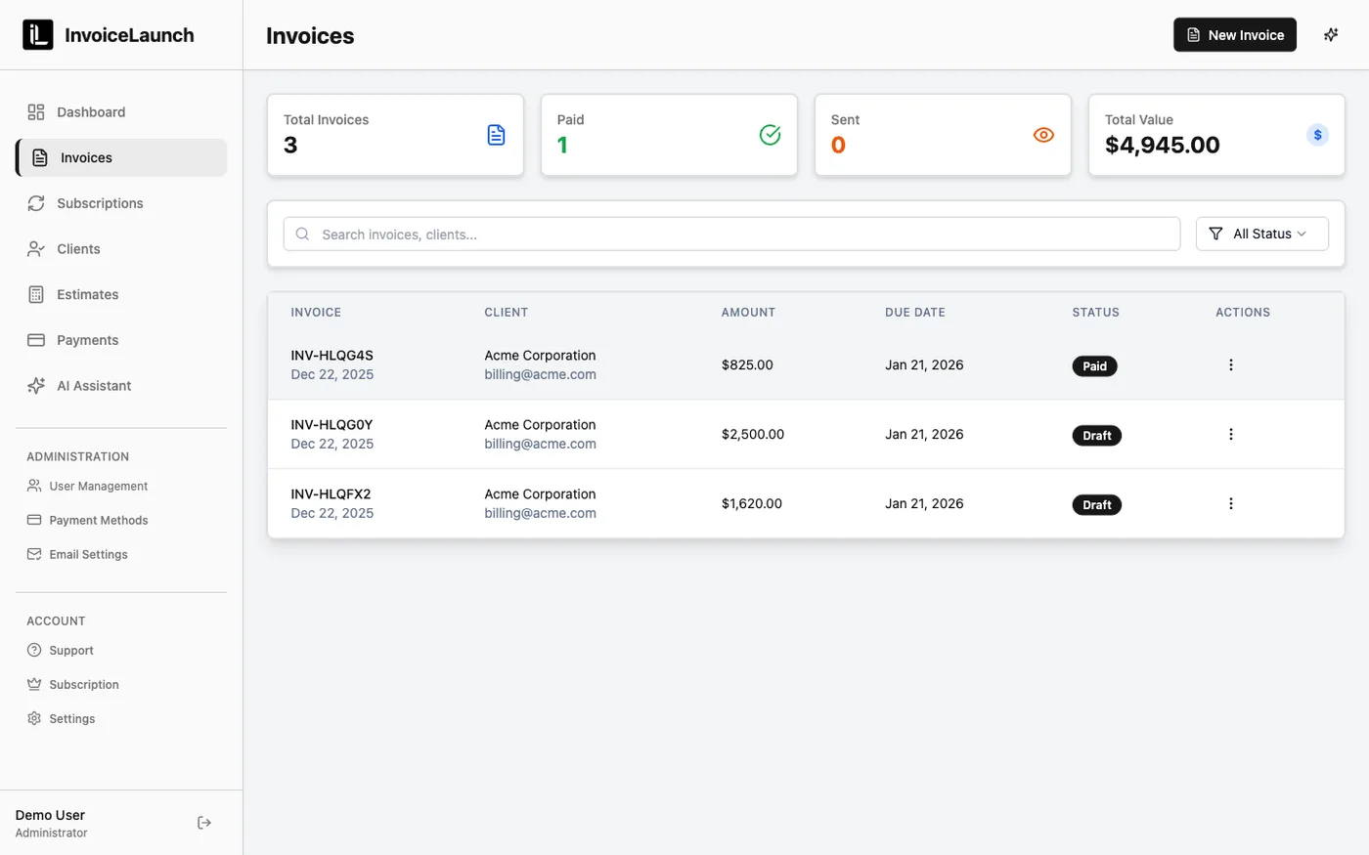The height and width of the screenshot is (855, 1369).
Task: Click Draft badge for INV-HLQG0Y
Action: tap(1096, 436)
